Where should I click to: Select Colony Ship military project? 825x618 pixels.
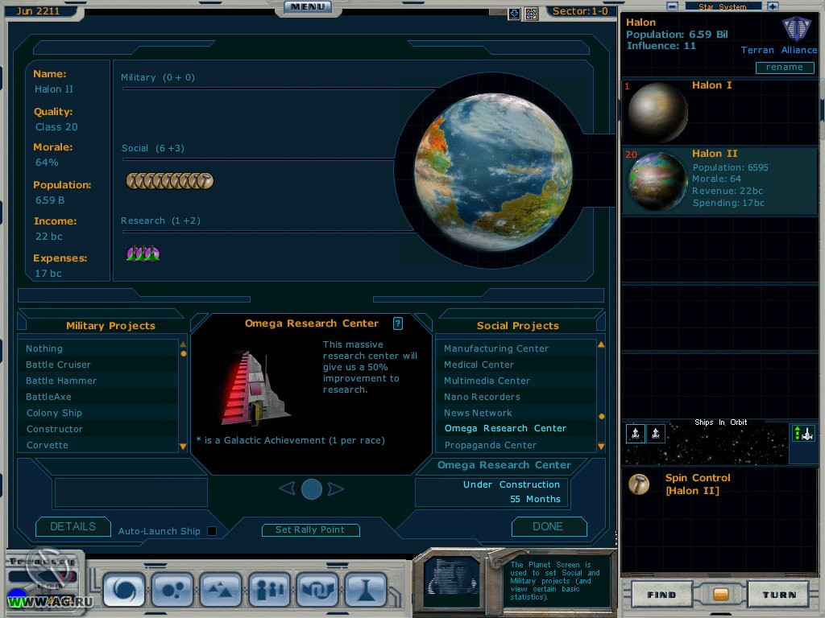click(x=97, y=413)
